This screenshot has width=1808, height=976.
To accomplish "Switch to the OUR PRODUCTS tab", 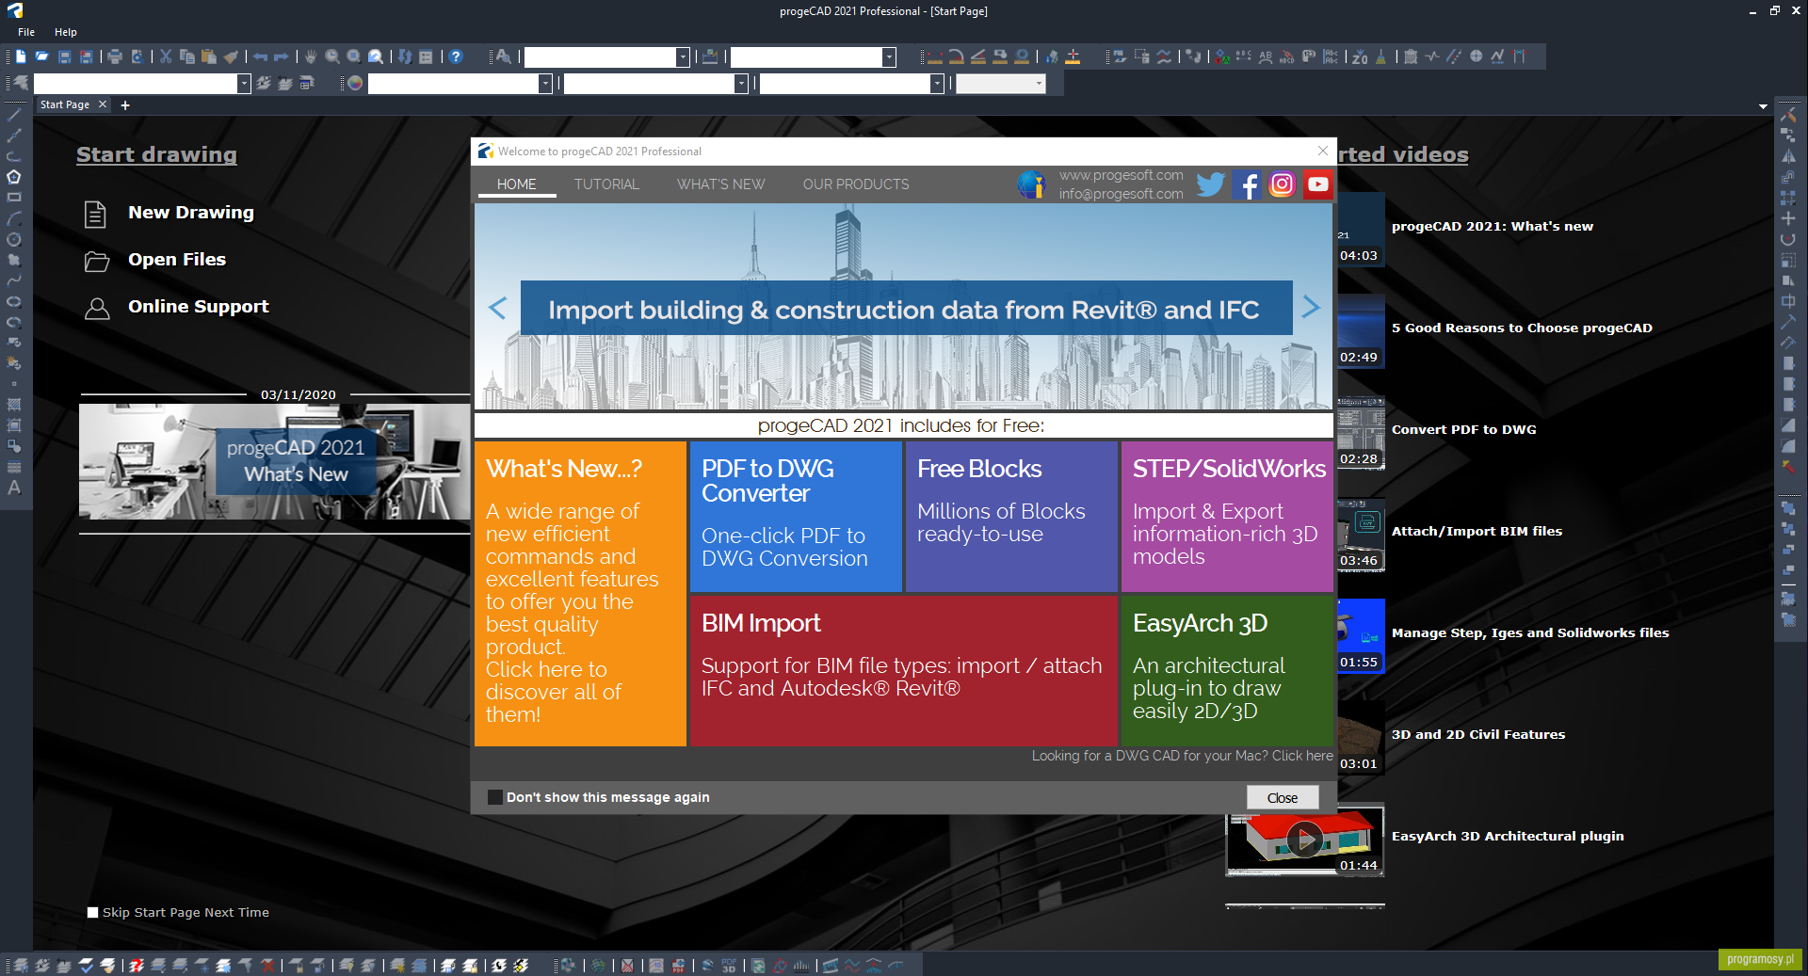I will [856, 184].
